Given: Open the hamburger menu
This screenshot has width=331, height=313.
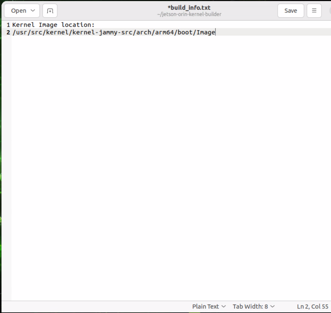Looking at the screenshot, I should click(x=314, y=11).
